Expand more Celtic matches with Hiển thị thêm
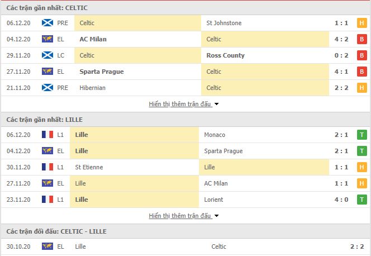The image size is (371, 256). (180, 104)
